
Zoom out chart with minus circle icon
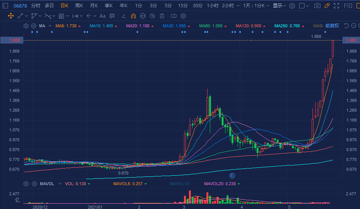point(354,26)
